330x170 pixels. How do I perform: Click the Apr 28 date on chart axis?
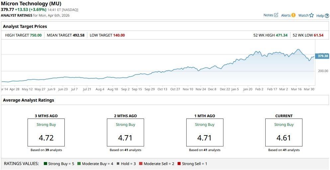[x=14, y=89]
